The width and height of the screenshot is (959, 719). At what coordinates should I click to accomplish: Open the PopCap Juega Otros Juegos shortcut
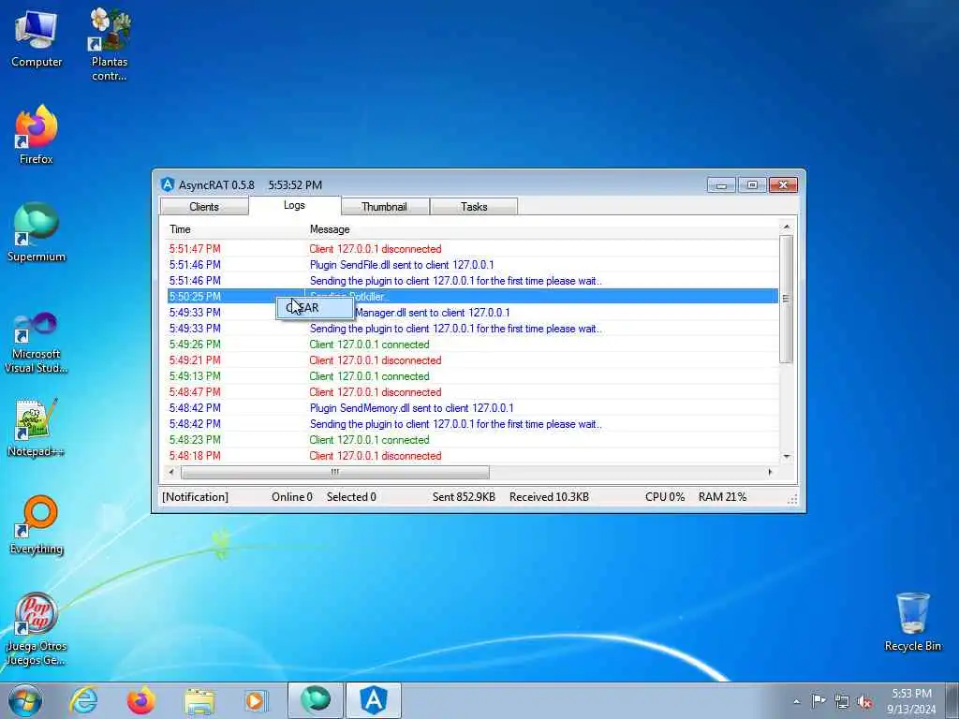(37, 628)
